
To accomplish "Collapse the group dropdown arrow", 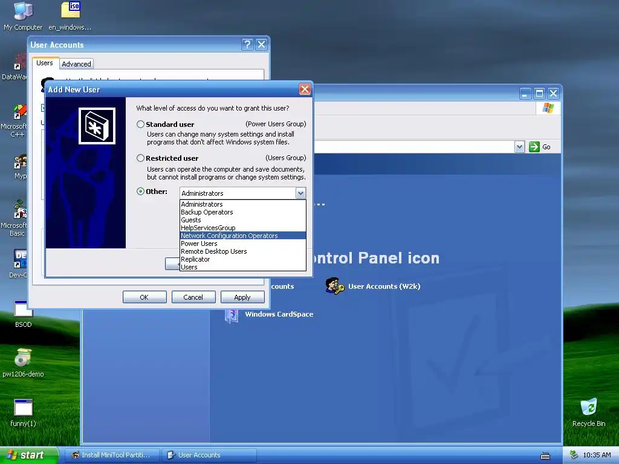I will click(x=300, y=193).
